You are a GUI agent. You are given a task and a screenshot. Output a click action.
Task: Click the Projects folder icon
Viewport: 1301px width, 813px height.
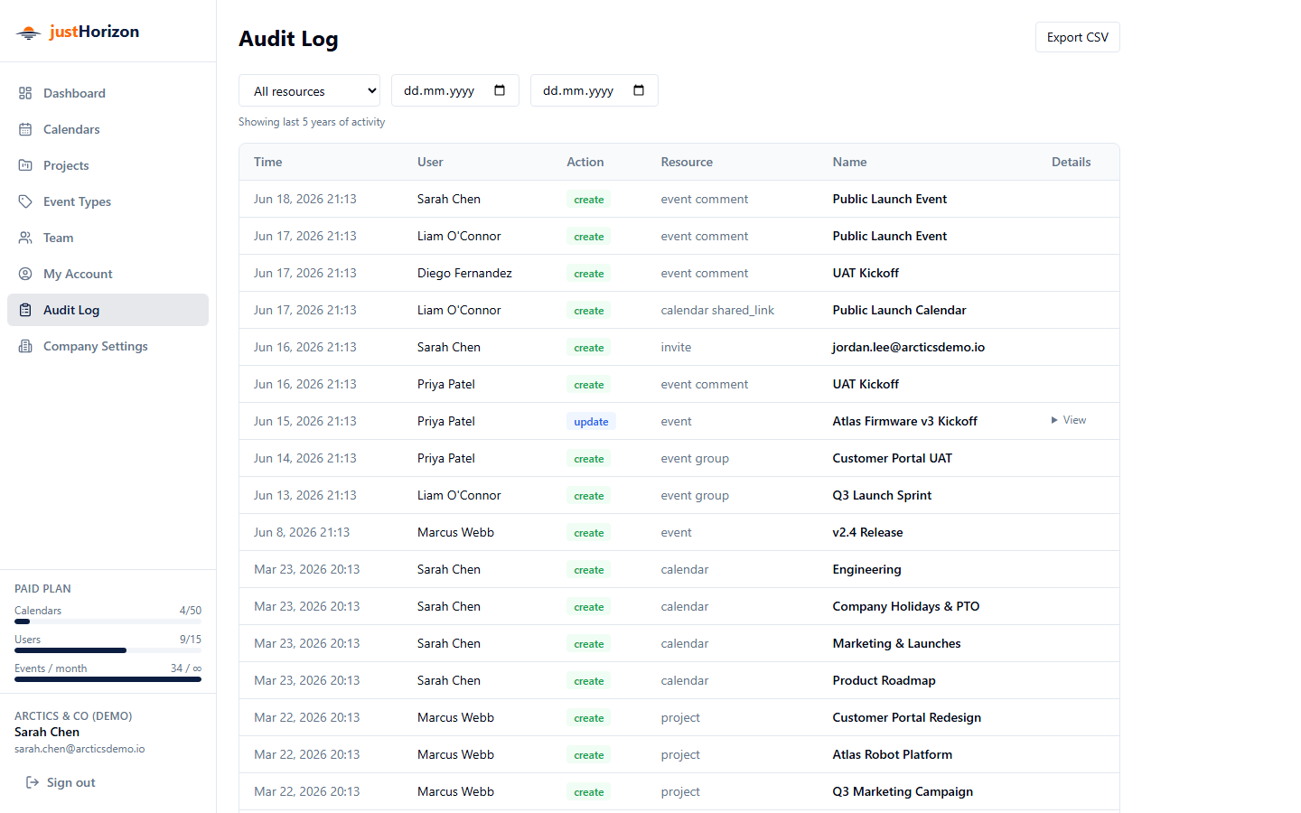25,165
